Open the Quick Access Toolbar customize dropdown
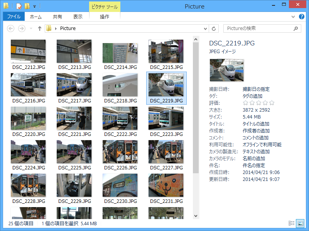This screenshot has width=309, height=231. coord(34,6)
